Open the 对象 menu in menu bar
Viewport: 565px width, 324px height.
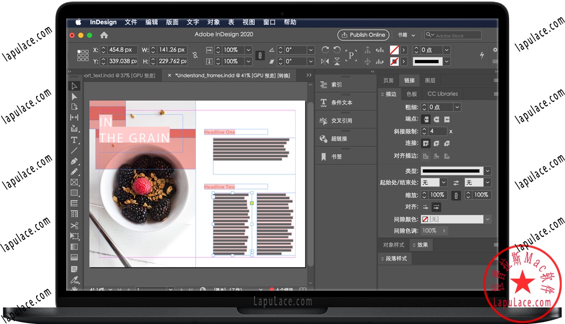[x=213, y=22]
